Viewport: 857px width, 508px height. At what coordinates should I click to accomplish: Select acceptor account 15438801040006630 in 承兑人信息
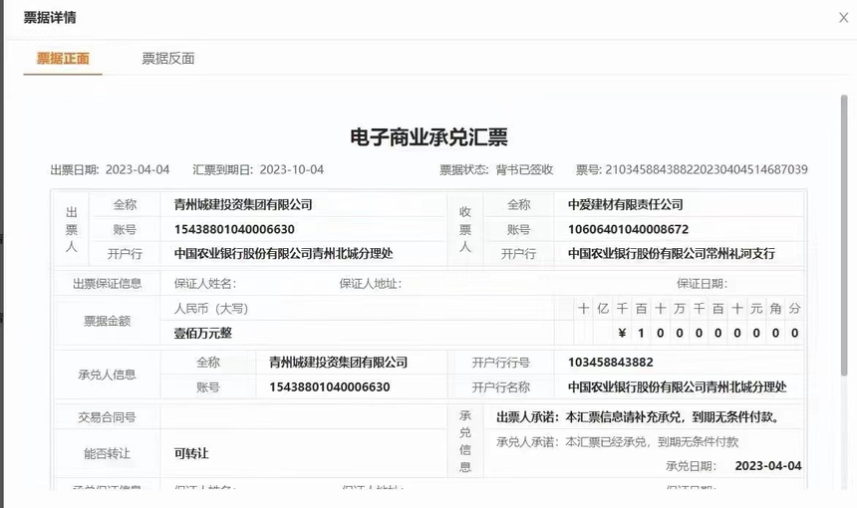330,387
